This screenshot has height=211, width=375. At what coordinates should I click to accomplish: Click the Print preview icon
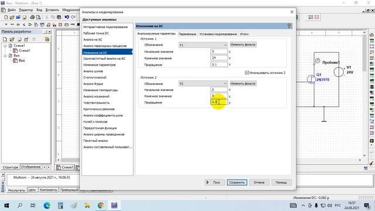(x=38, y=17)
